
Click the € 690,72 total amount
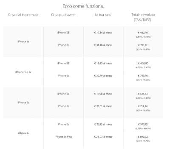tap(143, 137)
